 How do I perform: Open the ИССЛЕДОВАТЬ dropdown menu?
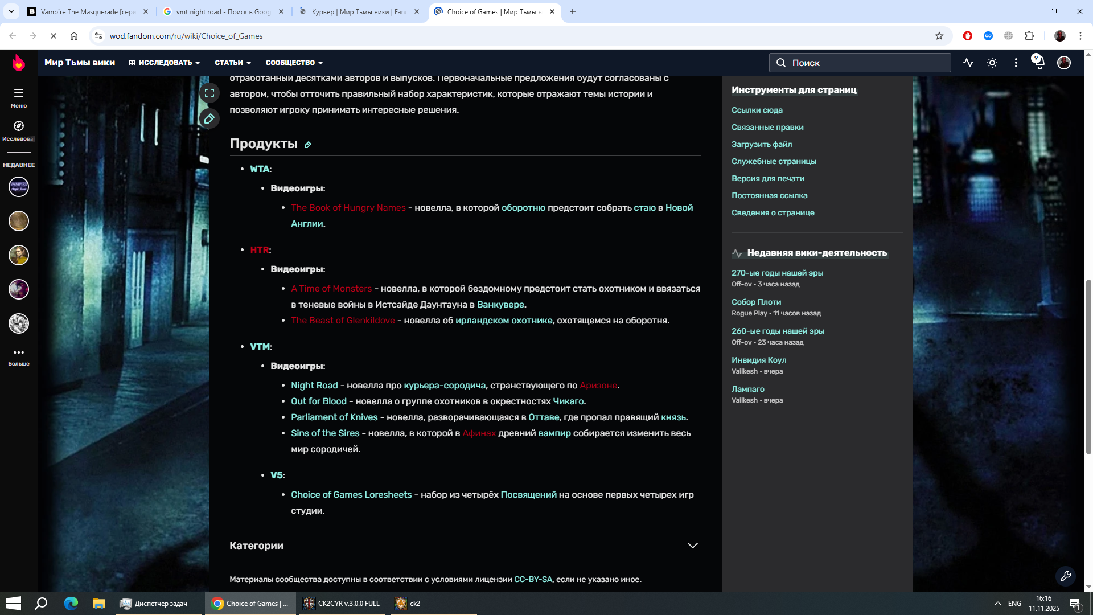(165, 63)
